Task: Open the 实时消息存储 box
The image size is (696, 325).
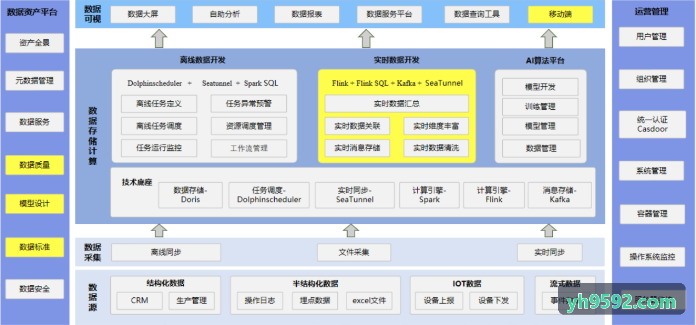Action: 357,148
